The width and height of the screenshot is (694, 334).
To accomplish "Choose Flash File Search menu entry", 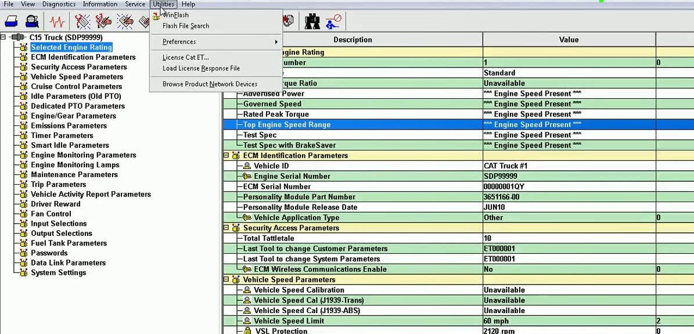I will 186,26.
